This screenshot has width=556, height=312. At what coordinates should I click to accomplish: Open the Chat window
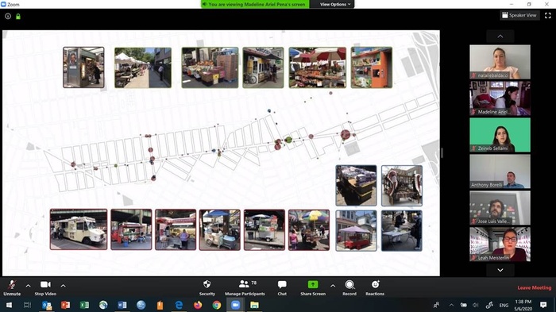click(282, 287)
